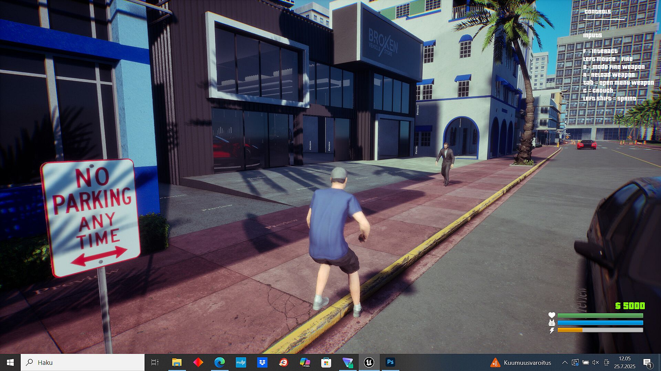Open the notification center icon
The height and width of the screenshot is (371, 661).
(x=647, y=362)
